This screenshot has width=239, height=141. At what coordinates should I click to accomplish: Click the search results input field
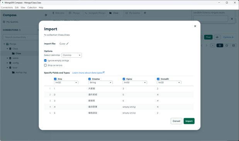[x=211, y=19]
